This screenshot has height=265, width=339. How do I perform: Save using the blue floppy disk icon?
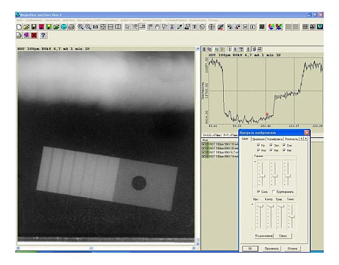click(34, 27)
